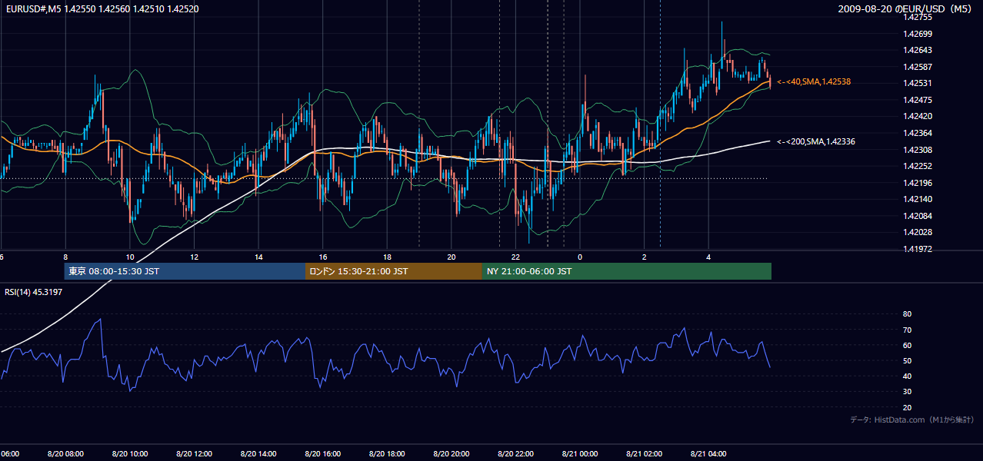Select the 40 SMA 1.42538 label

[x=814, y=82]
